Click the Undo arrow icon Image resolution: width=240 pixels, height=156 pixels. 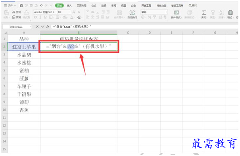tap(41, 6)
